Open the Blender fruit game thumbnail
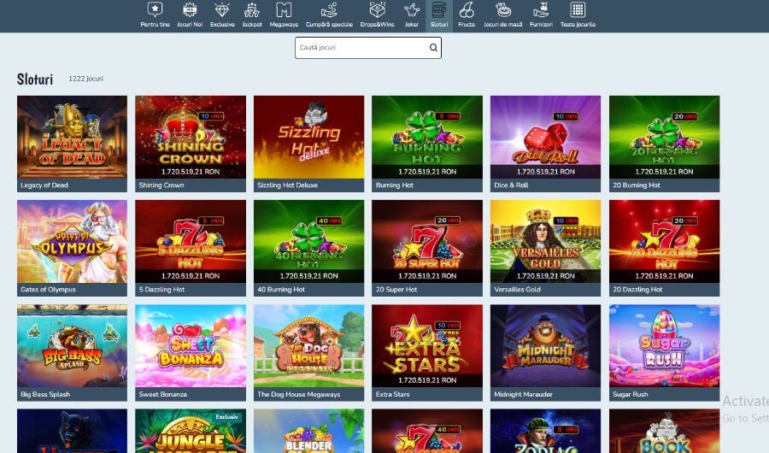The width and height of the screenshot is (769, 453). (x=309, y=431)
